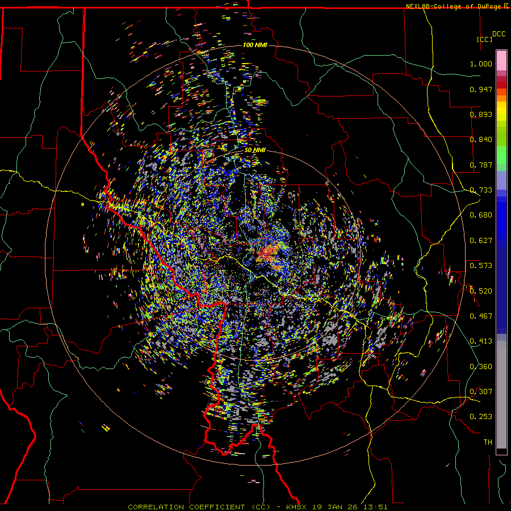This screenshot has height=511, width=511.
Task: Click the 1.000 legend value
Action: click(481, 64)
